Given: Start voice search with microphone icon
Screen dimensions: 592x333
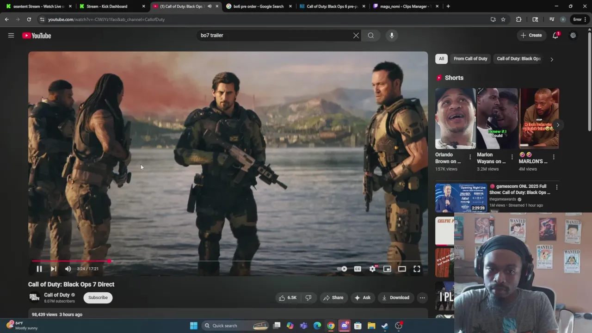Looking at the screenshot, I should click(392, 36).
